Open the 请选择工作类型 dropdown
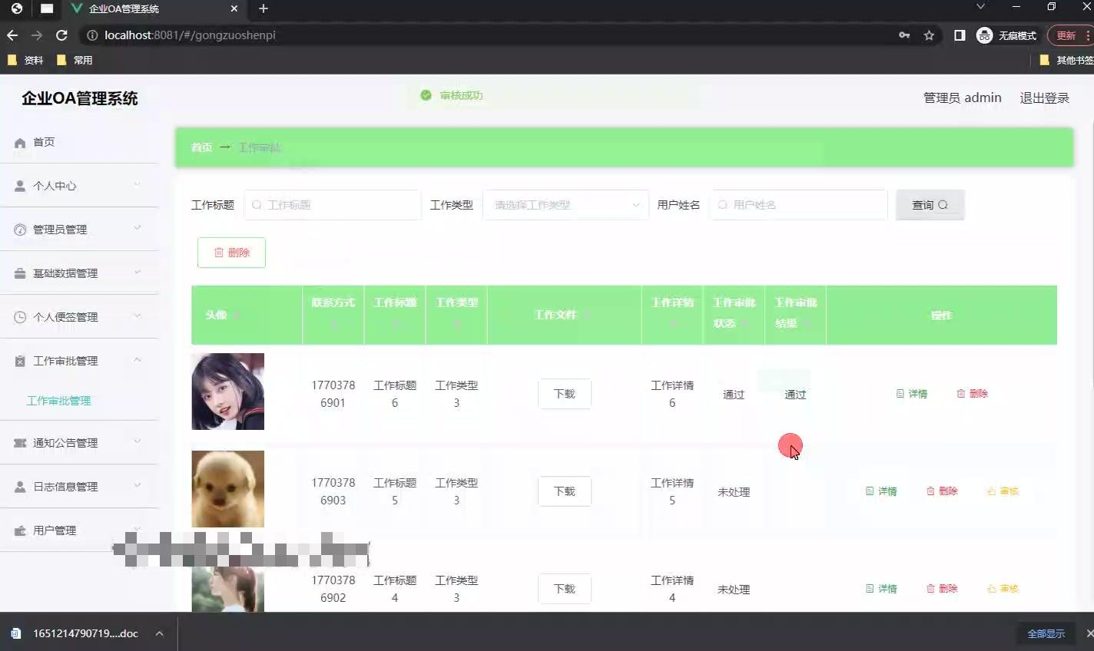Screen dimensions: 1094x651 [x=566, y=205]
